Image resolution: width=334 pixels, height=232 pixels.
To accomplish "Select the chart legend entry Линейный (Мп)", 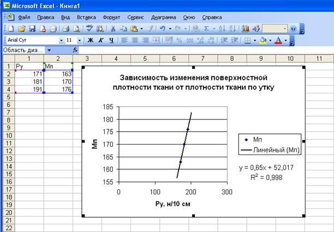I will pos(273,150).
